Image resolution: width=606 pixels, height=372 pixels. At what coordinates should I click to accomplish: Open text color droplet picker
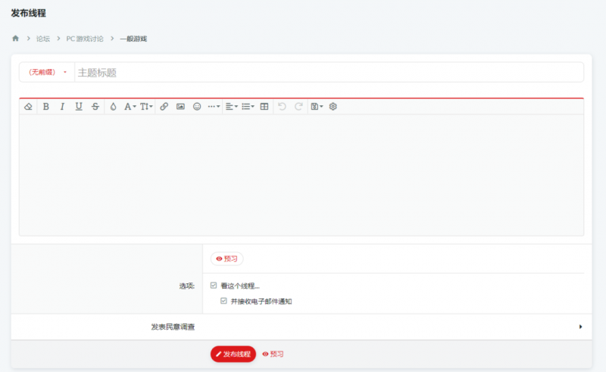[x=113, y=107]
